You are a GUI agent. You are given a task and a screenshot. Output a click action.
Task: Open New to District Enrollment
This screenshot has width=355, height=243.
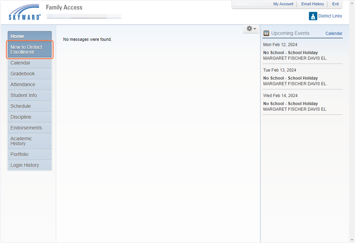pos(30,49)
